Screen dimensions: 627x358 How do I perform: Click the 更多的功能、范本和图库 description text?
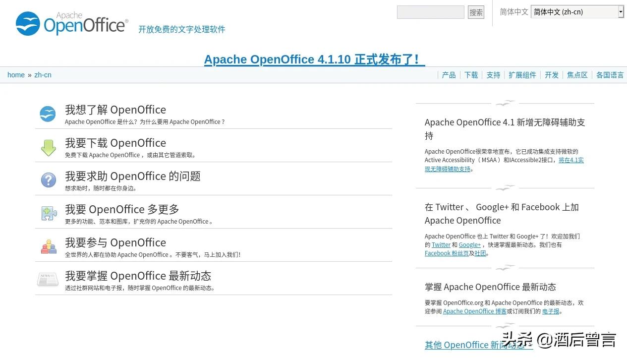click(139, 222)
